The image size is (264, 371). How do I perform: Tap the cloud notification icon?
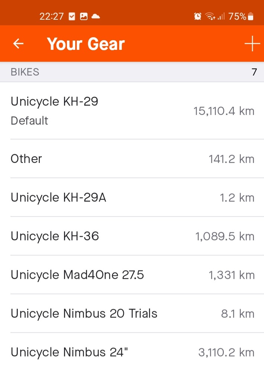click(x=96, y=16)
